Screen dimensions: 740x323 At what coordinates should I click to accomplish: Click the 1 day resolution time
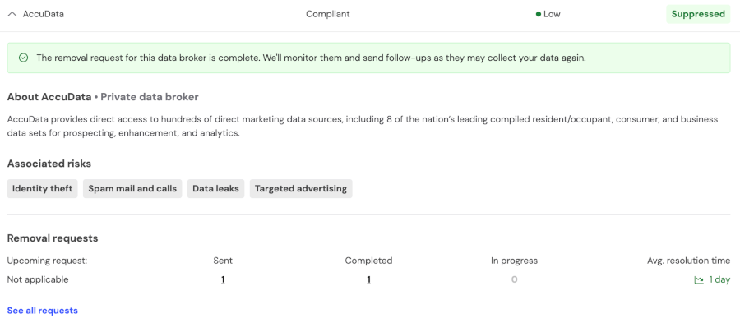[719, 279]
